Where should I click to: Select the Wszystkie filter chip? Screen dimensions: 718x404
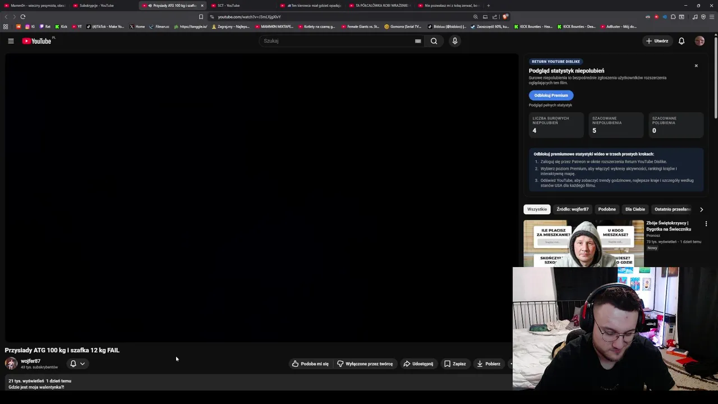pyautogui.click(x=537, y=209)
